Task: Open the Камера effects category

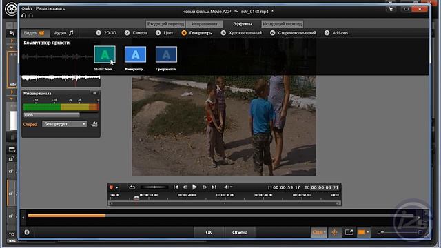Action: (x=136, y=33)
